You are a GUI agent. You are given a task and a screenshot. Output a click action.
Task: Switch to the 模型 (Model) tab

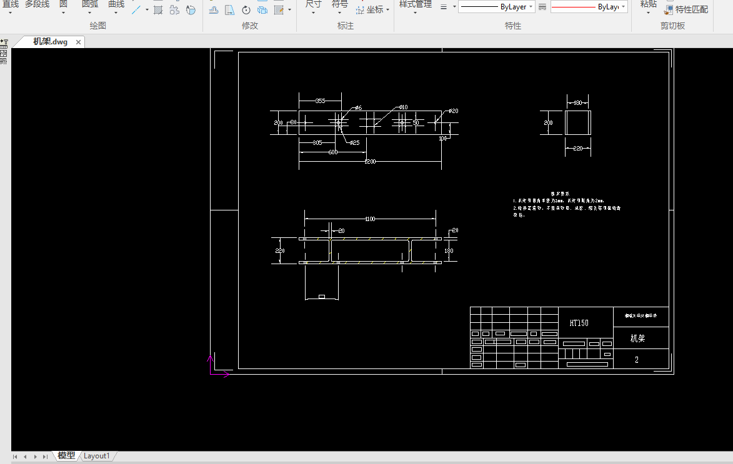tap(66, 456)
